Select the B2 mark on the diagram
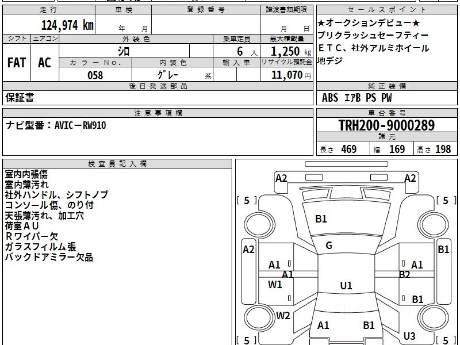Viewport: 460px width, 345px height. 404,274
